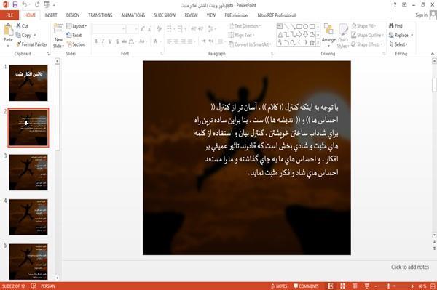Switch to the ANIMATIONS tab
437x290 pixels.
point(133,15)
